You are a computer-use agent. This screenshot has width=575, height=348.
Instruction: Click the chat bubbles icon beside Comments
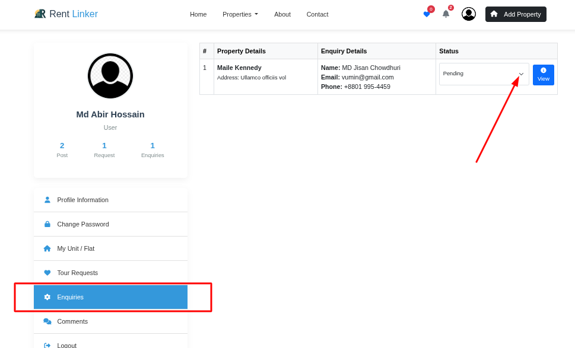pyautogui.click(x=47, y=321)
